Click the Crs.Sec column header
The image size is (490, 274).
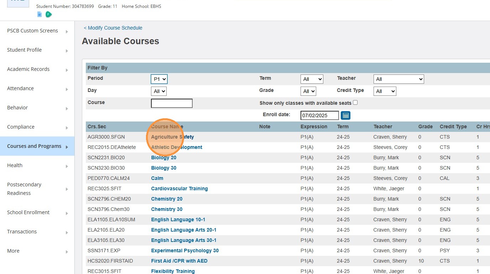coord(97,126)
